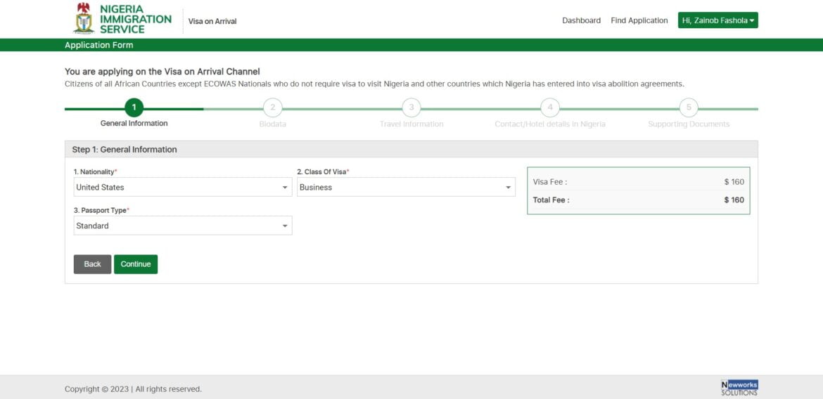Click the Total Fee $ 160 amount
Screen dimensions: 823x399
point(734,199)
